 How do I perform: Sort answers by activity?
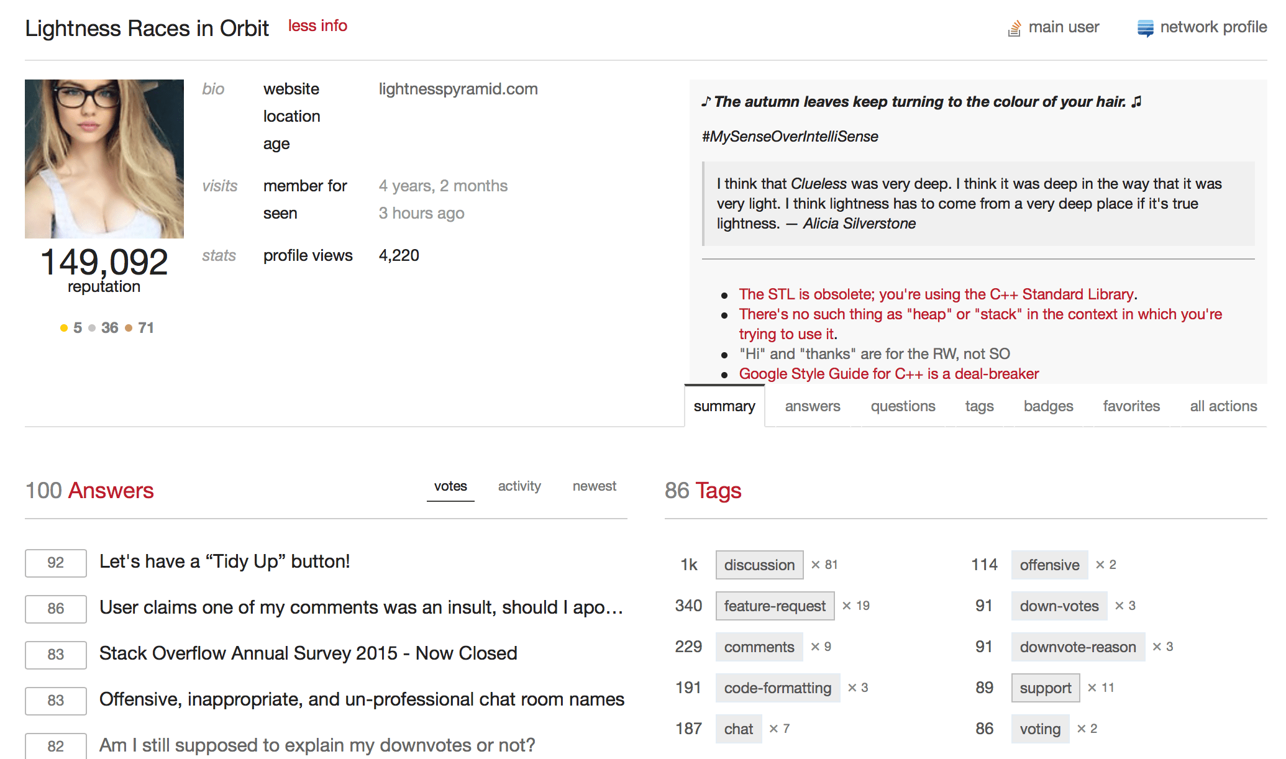519,486
